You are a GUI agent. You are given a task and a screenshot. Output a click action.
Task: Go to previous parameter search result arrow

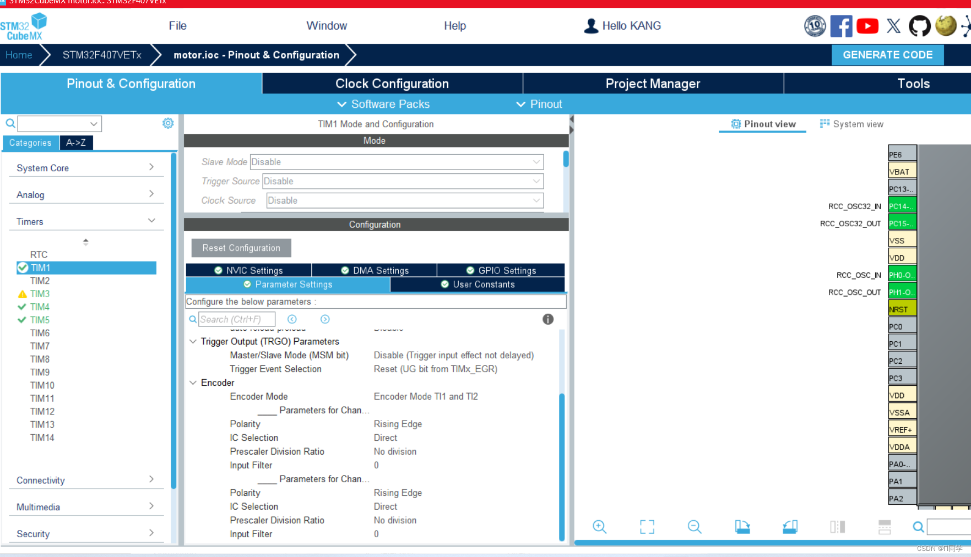(x=292, y=319)
